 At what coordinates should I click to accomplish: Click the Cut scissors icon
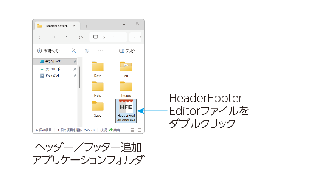pyautogui.click(x=73, y=51)
